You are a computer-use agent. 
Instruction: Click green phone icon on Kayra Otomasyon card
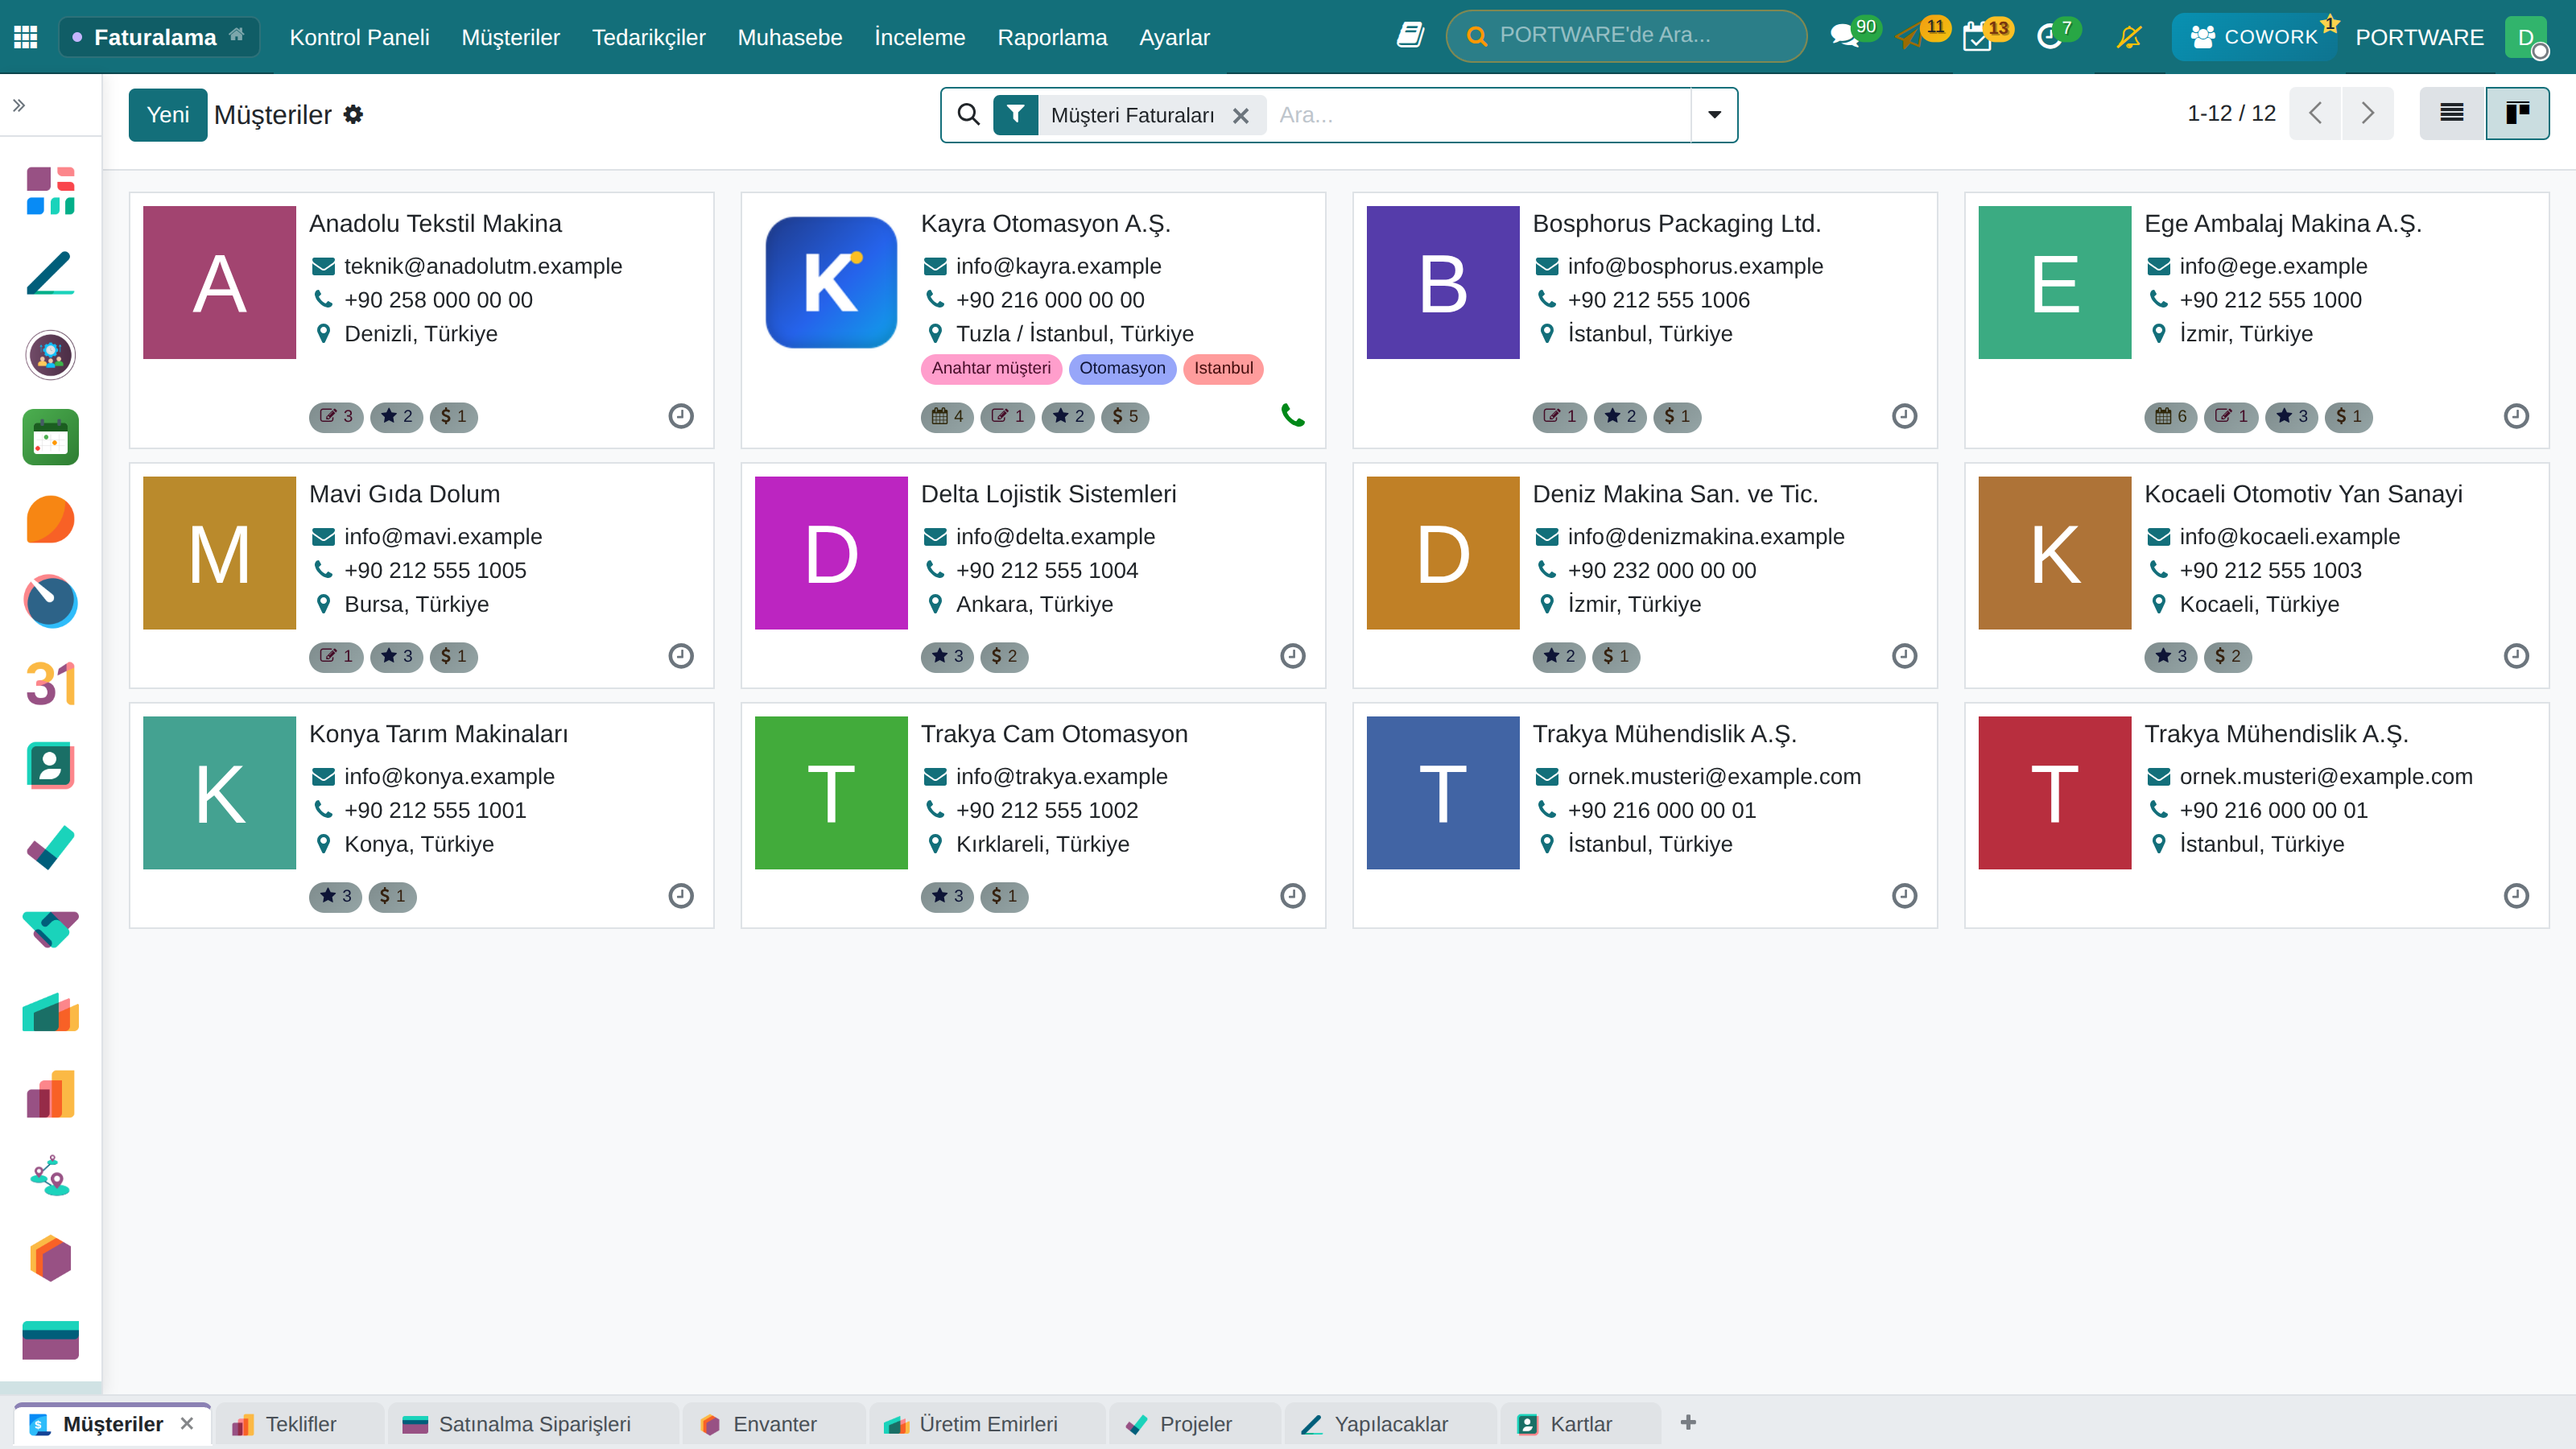[x=1293, y=415]
